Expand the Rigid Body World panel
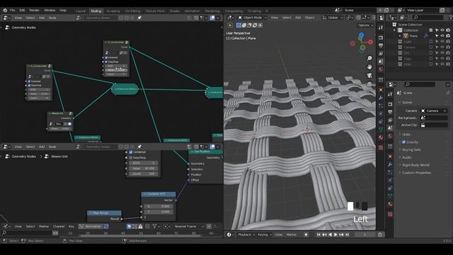This screenshot has height=255, width=453. [415, 165]
